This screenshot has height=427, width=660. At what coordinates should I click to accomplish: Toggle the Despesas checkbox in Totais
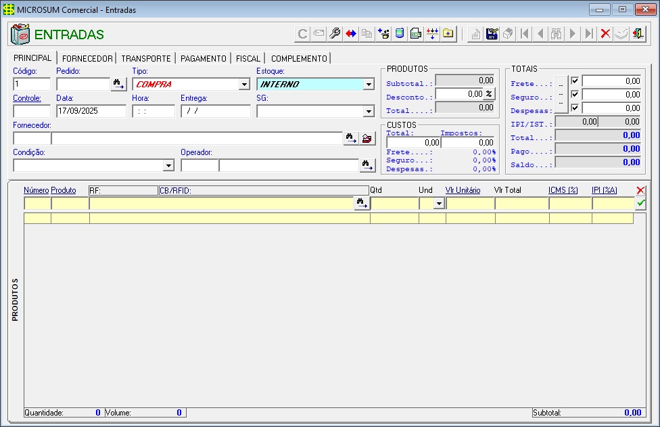[575, 108]
